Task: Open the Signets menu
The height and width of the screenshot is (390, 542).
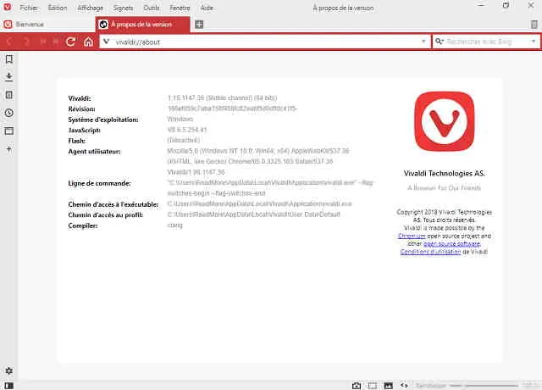Action: pos(123,8)
